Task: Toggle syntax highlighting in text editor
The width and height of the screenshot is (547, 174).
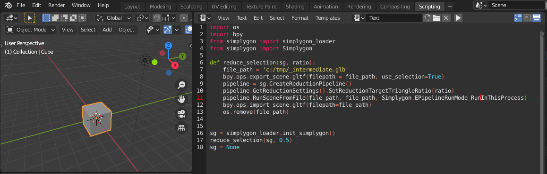Action: 537,18
